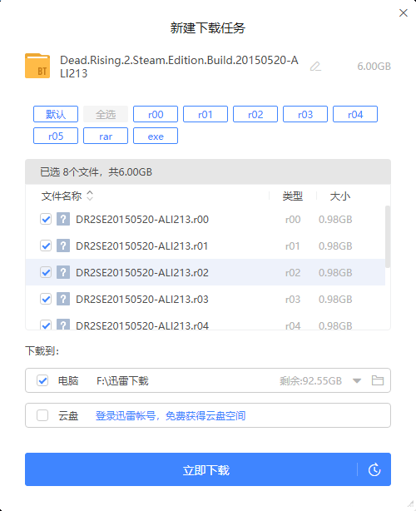Click the file icon next to DR2SE20150520-ALI213.r01
Screen dimensions: 416x511
tap(63, 246)
